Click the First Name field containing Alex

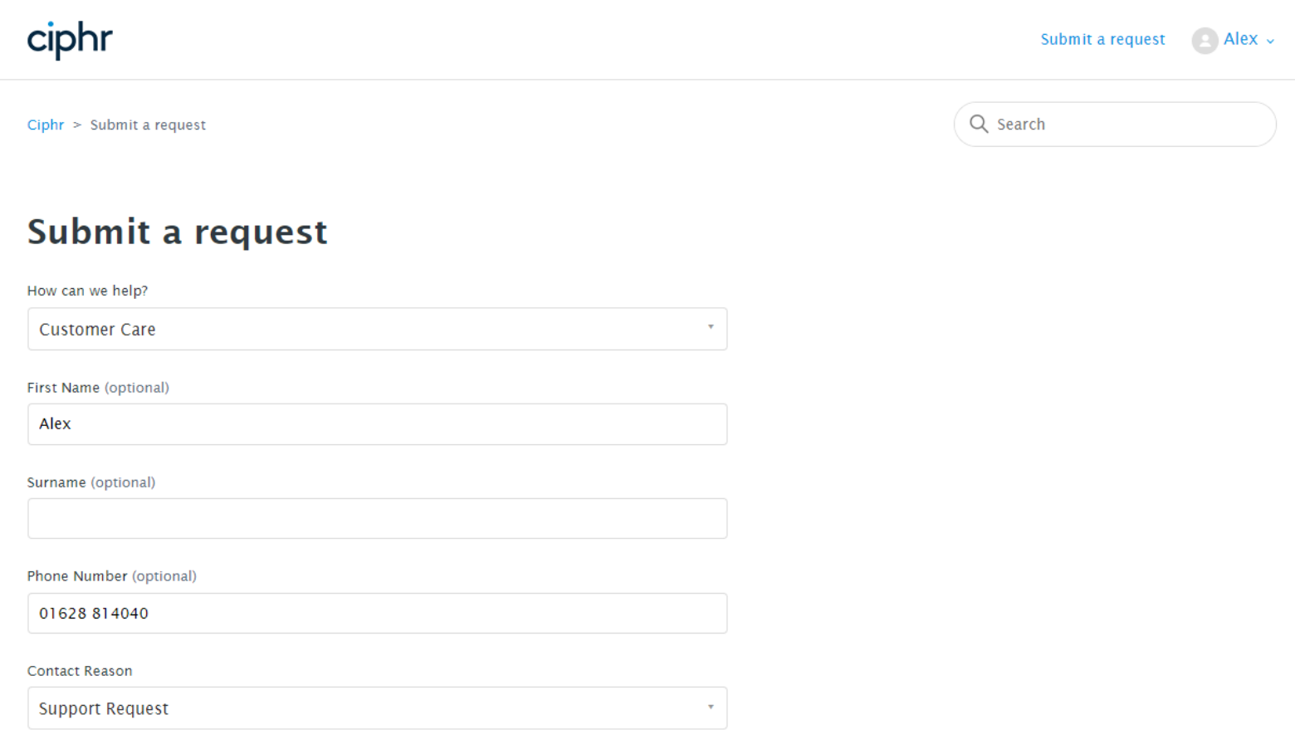[x=377, y=424]
